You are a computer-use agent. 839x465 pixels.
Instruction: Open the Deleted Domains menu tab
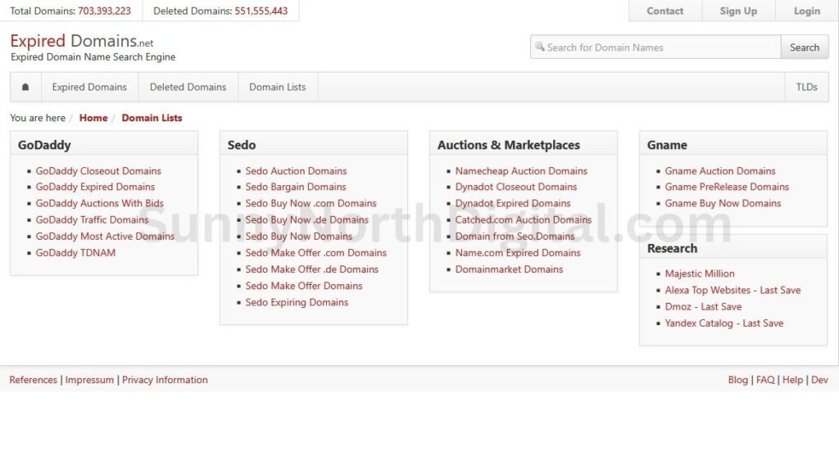(188, 87)
